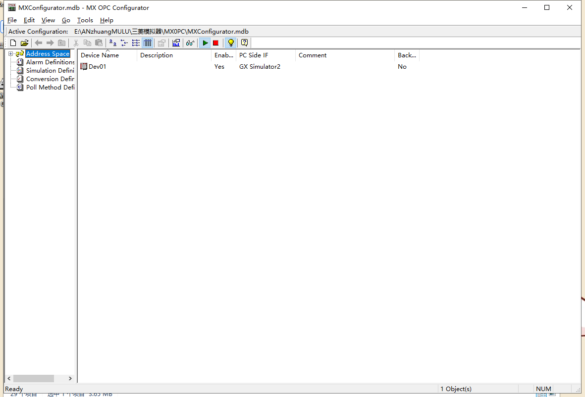Open an existing configuration file
The width and height of the screenshot is (585, 397).
coord(25,43)
